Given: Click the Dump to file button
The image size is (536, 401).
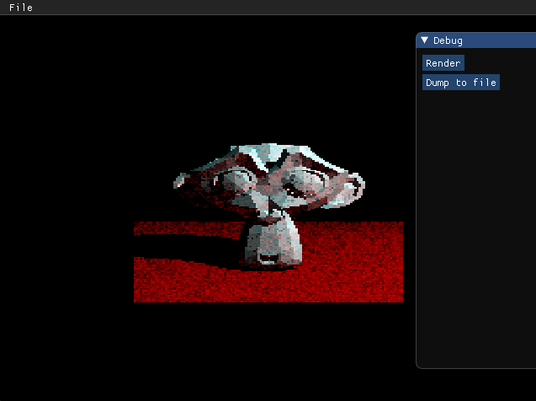Looking at the screenshot, I should [x=461, y=83].
